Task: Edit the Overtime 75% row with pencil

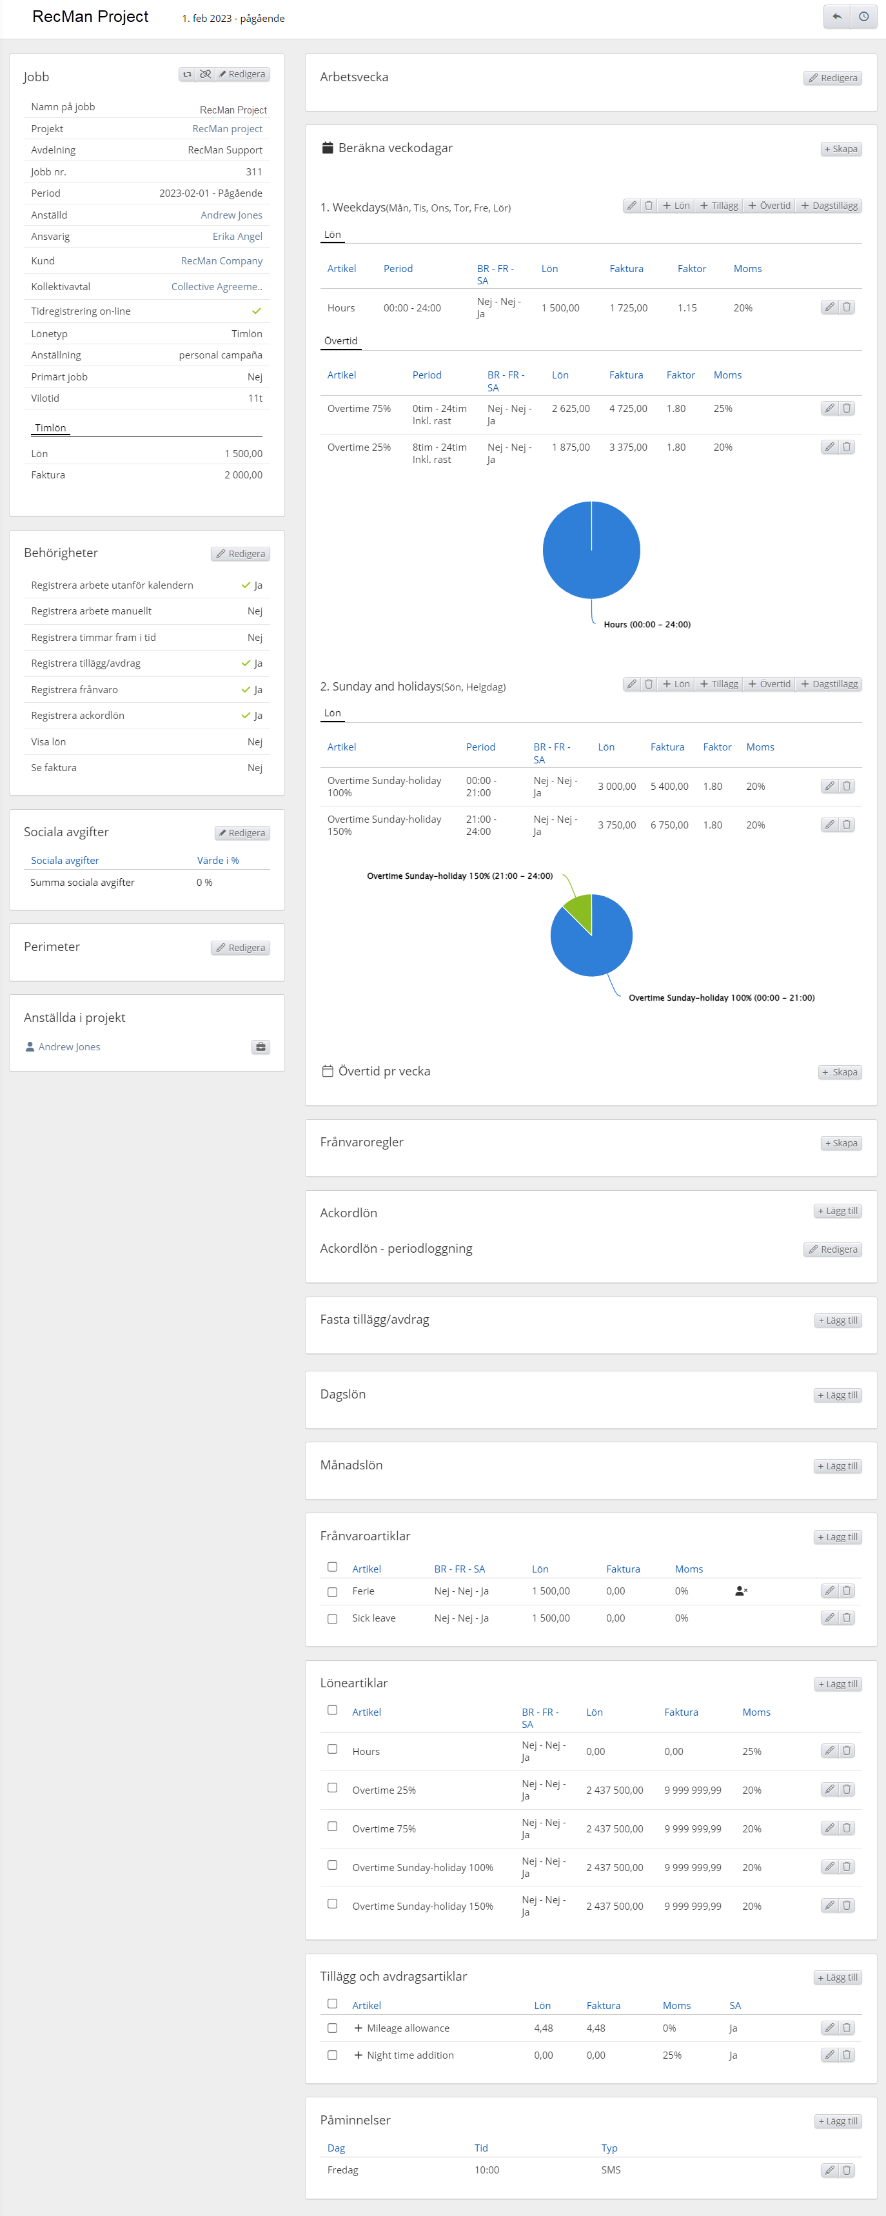Action: click(x=829, y=409)
